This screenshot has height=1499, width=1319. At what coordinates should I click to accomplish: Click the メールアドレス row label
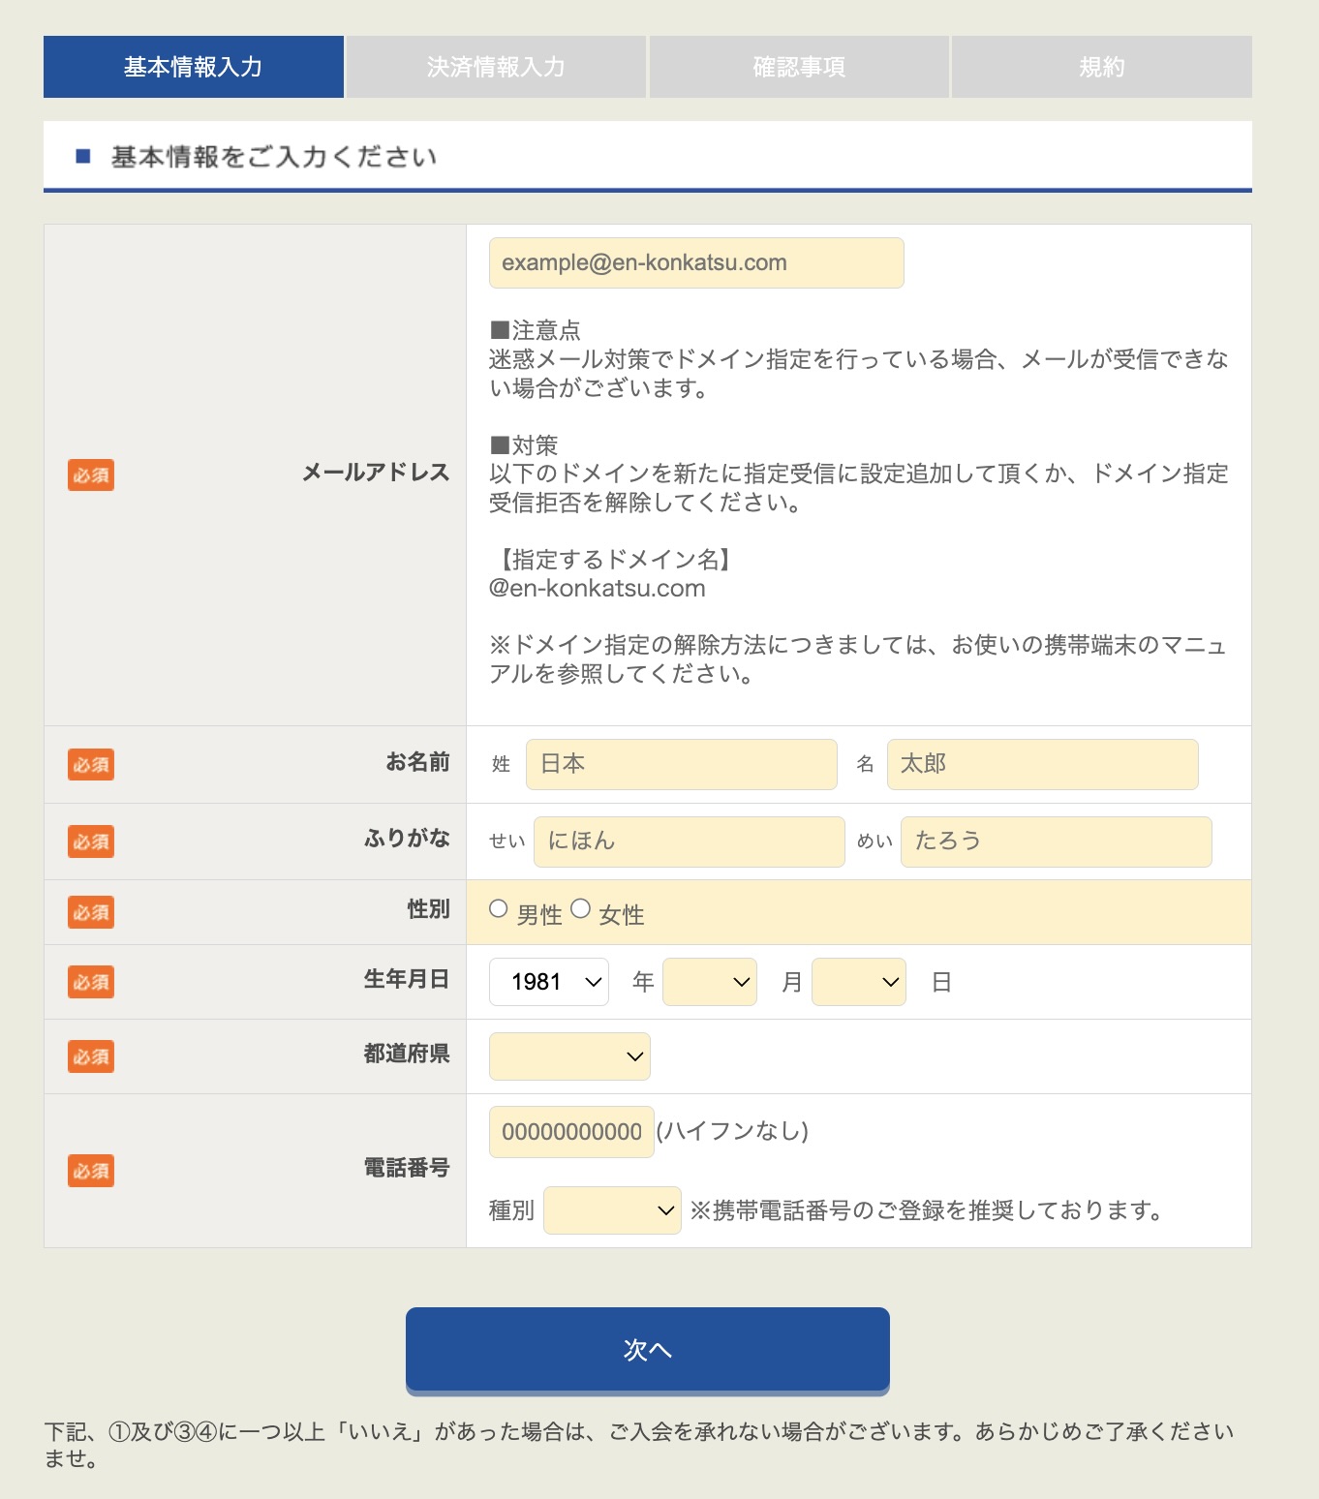(x=376, y=473)
